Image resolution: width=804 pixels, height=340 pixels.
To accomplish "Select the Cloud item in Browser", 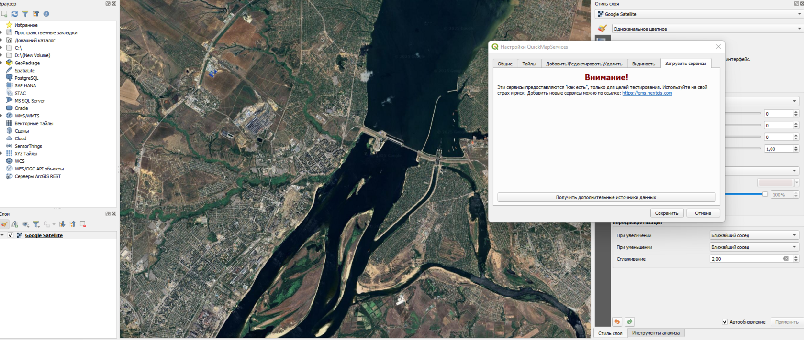I will (20, 138).
